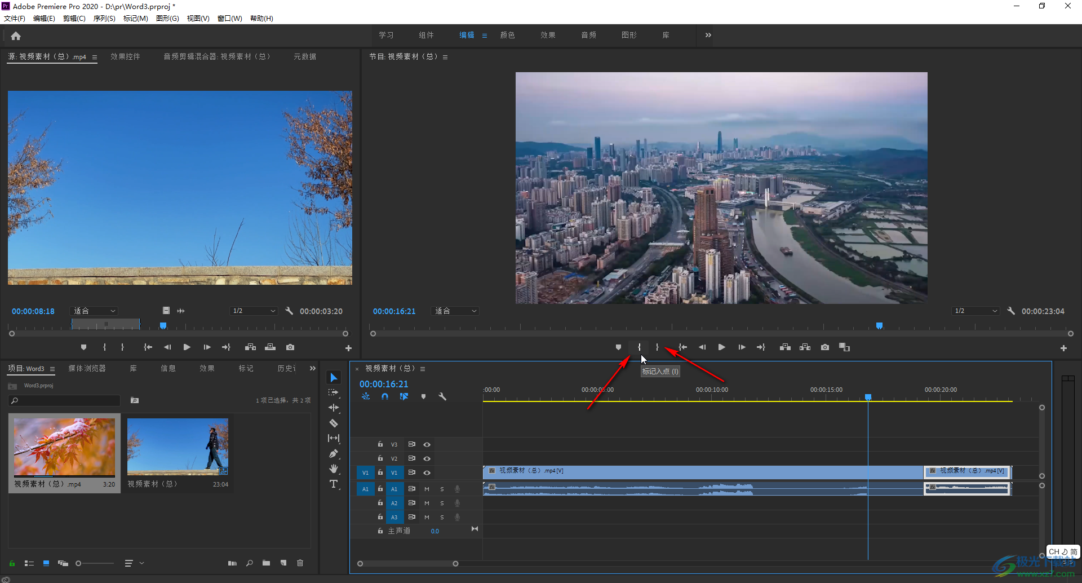Viewport: 1082px width, 583px height.
Task: Adjust Project panel thumbnail zoom slider
Action: pyautogui.click(x=95, y=563)
